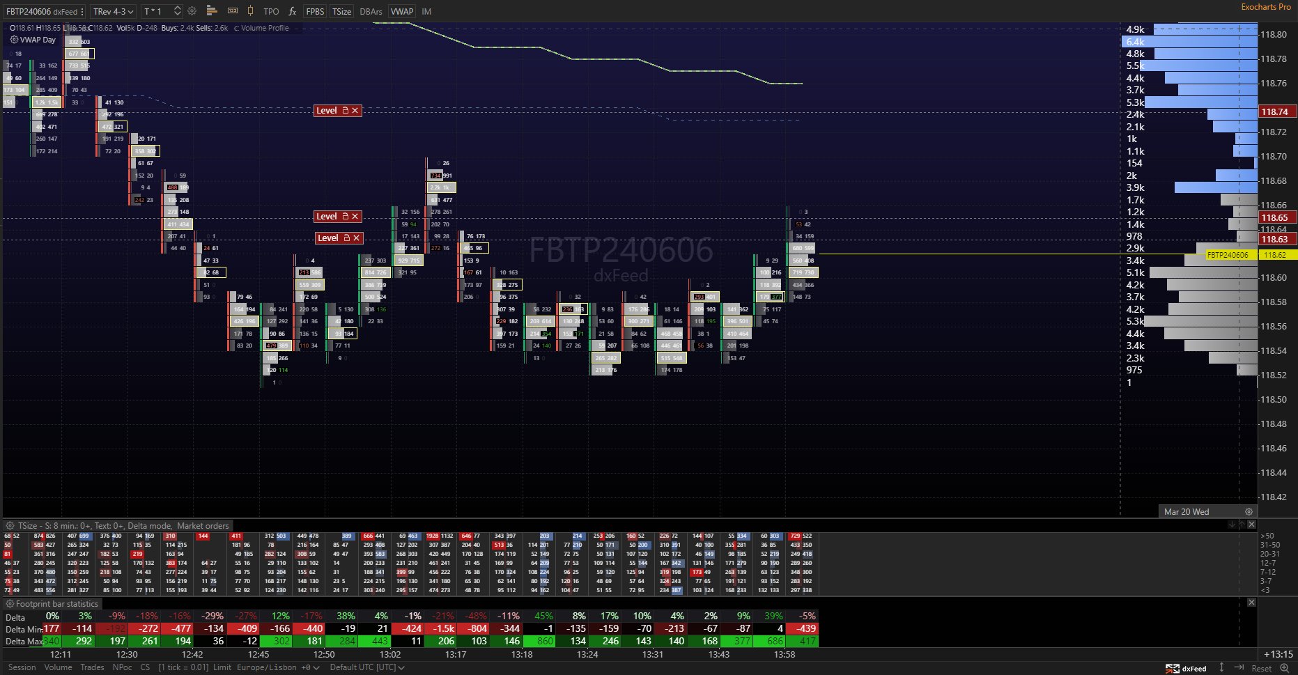Click the red 118.74 price axis marker
Viewport: 1298px width, 675px height.
coord(1277,111)
